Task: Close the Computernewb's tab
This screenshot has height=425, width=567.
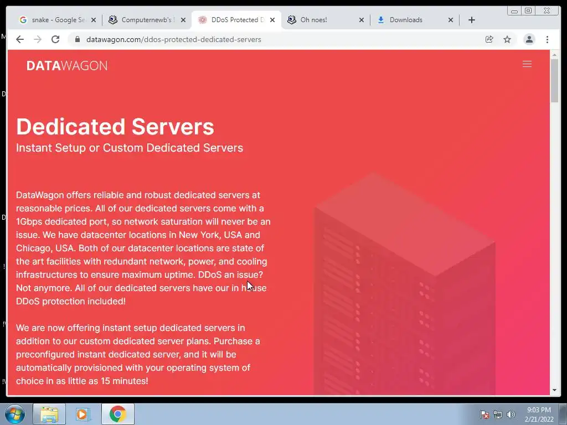Action: click(x=183, y=20)
